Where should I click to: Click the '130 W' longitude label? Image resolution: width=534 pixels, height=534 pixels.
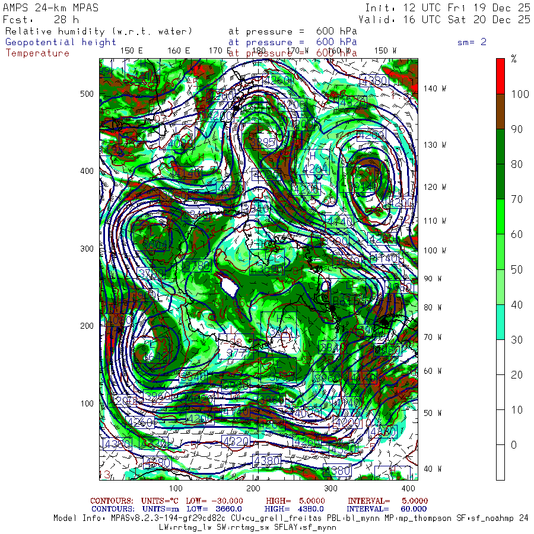click(434, 145)
